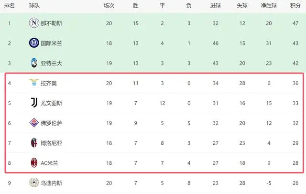306x194 pixels.
Task: Click the Udinese team logo
Action: click(x=33, y=183)
